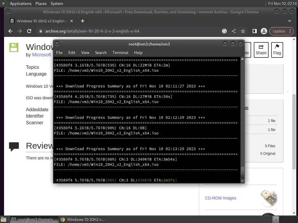The width and height of the screenshot is (298, 223).
Task: Click the Google icon in address bar
Action: pyautogui.click(x=224, y=31)
